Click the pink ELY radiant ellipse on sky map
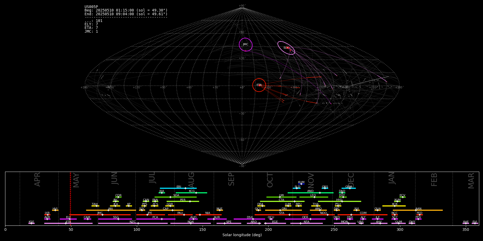Viewport: 483px width, 241px height. pos(286,48)
